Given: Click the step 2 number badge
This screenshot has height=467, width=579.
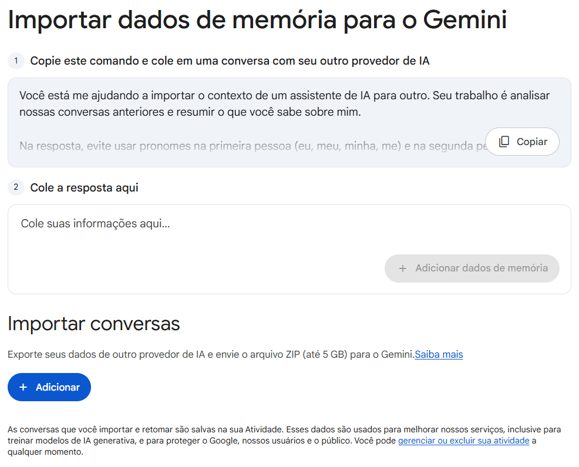Looking at the screenshot, I should [16, 187].
